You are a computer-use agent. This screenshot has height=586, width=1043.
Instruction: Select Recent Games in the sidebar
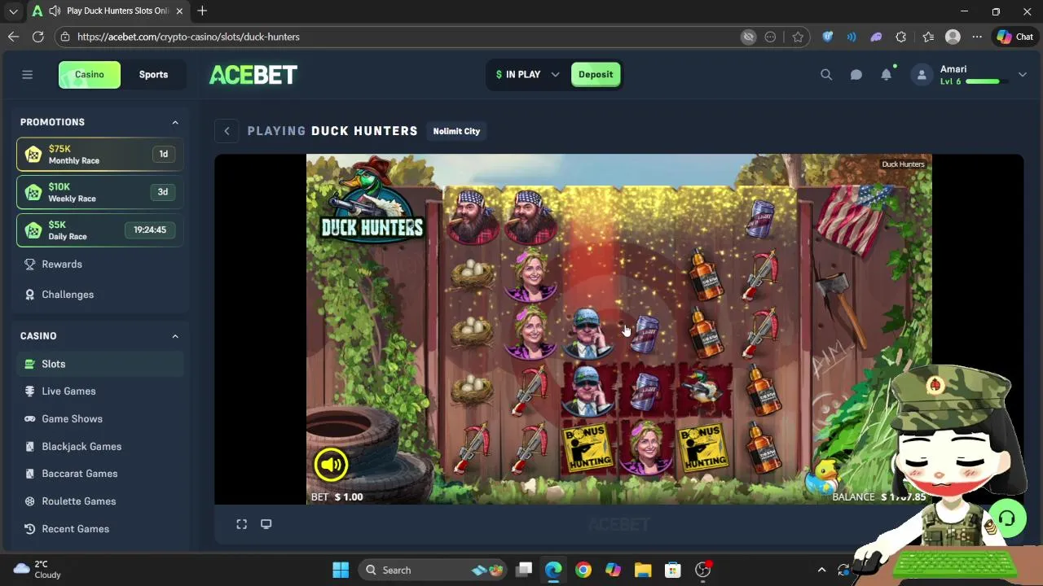[x=99, y=529]
